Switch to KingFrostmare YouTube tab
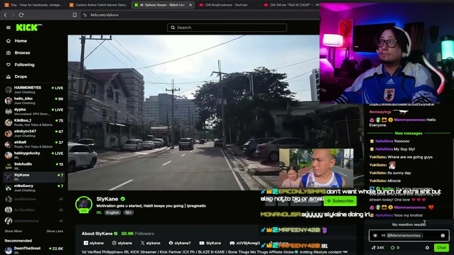This screenshot has width=454, height=255. point(227,5)
